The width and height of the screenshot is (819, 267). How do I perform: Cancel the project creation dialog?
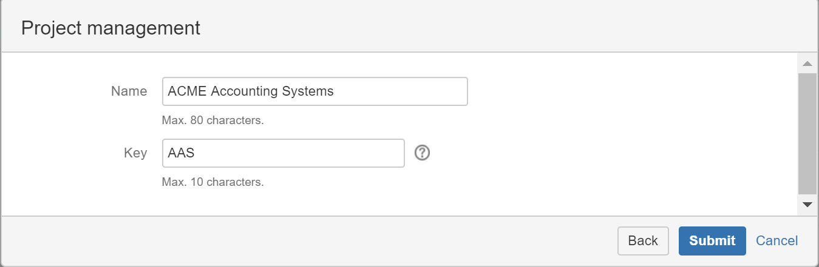point(777,240)
